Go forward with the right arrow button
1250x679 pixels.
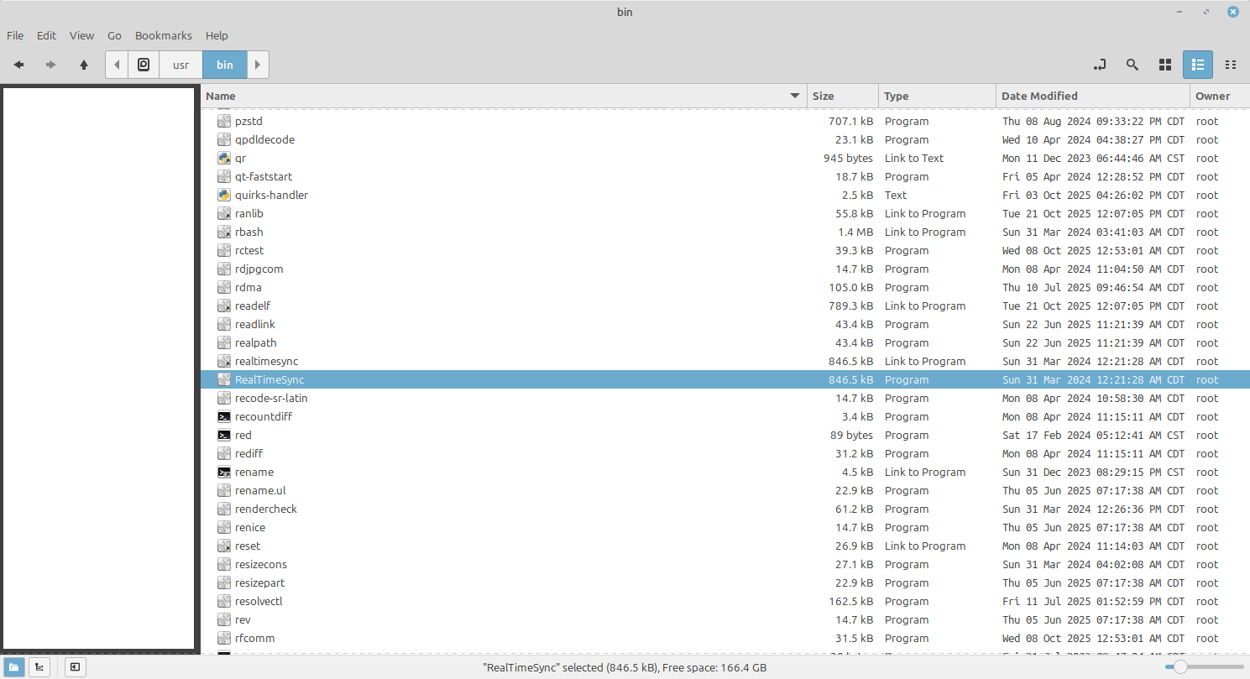(x=50, y=65)
